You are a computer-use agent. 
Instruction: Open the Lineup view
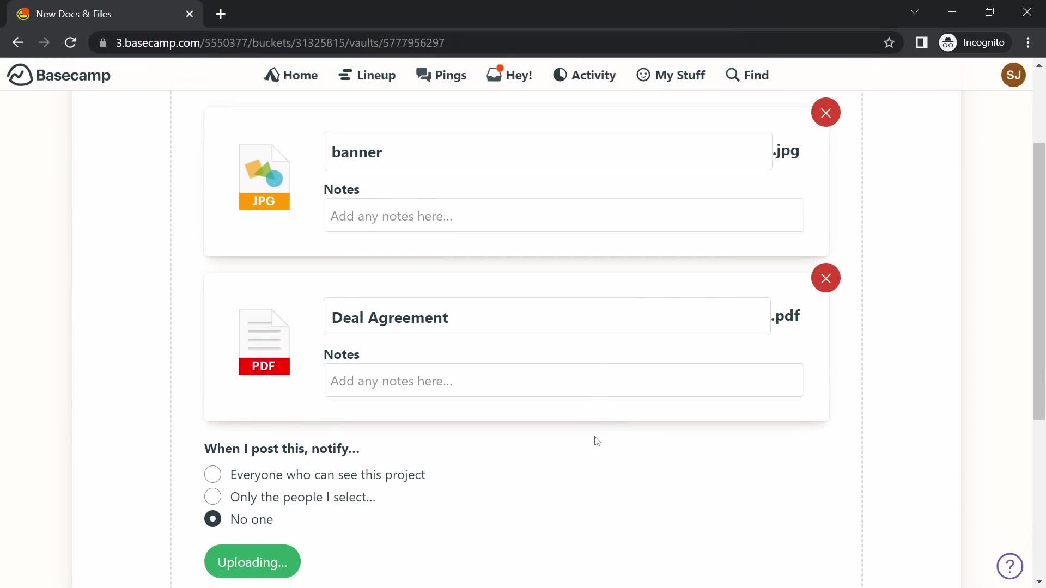point(367,75)
